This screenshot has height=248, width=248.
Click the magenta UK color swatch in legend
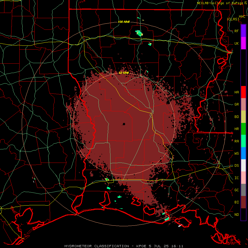[x=243, y=43]
